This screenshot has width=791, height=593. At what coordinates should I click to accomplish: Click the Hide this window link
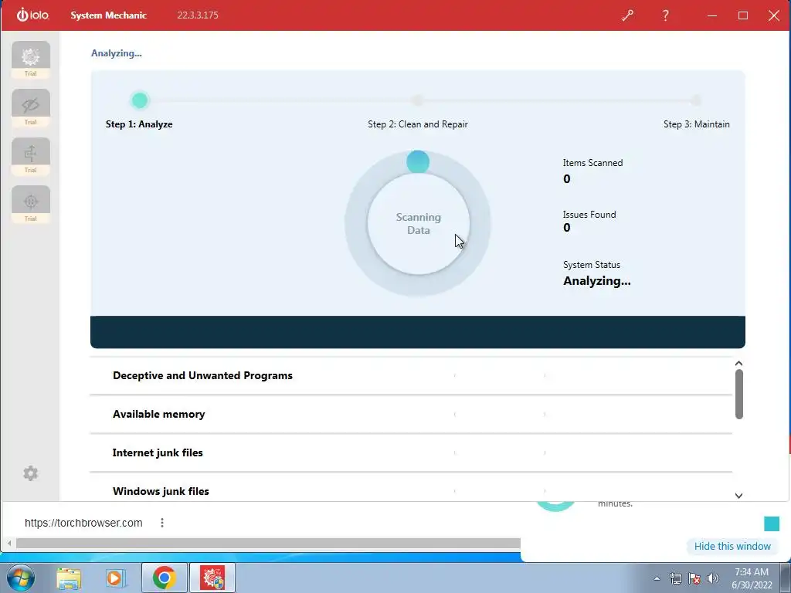(732, 546)
